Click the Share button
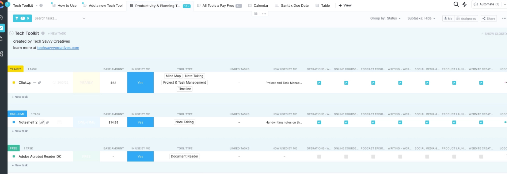Image resolution: width=507 pixels, height=174 pixels. click(x=489, y=18)
